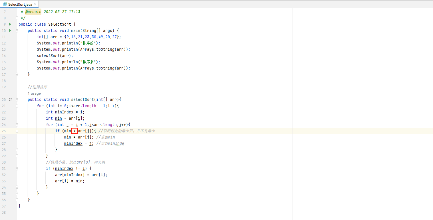
Task: Collapse the main method fold marker
Action: (17, 30)
